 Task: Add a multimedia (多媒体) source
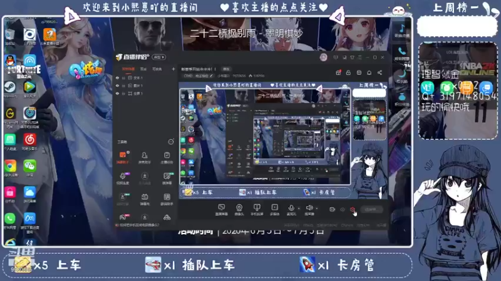[x=274, y=210]
